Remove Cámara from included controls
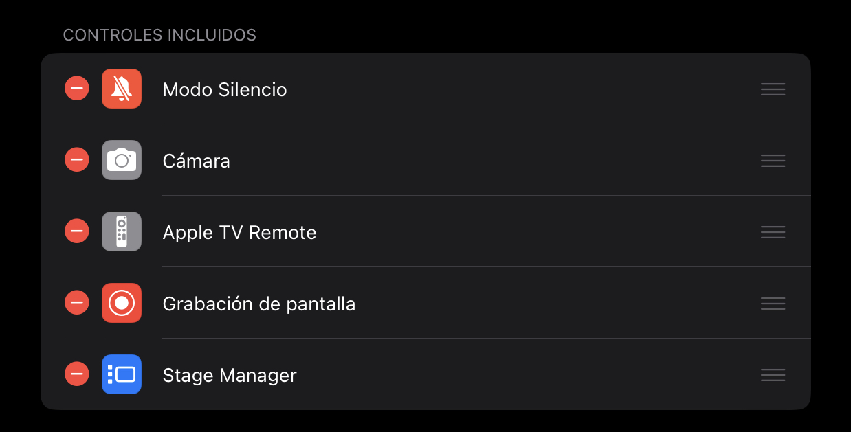This screenshot has width=851, height=432. point(77,160)
